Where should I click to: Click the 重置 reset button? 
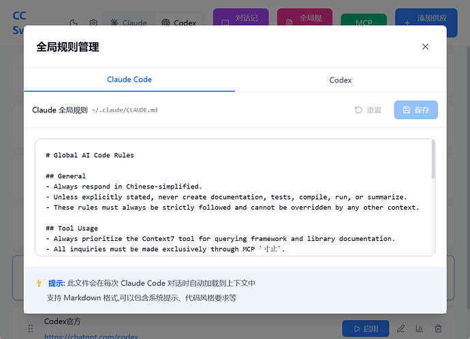pos(368,110)
